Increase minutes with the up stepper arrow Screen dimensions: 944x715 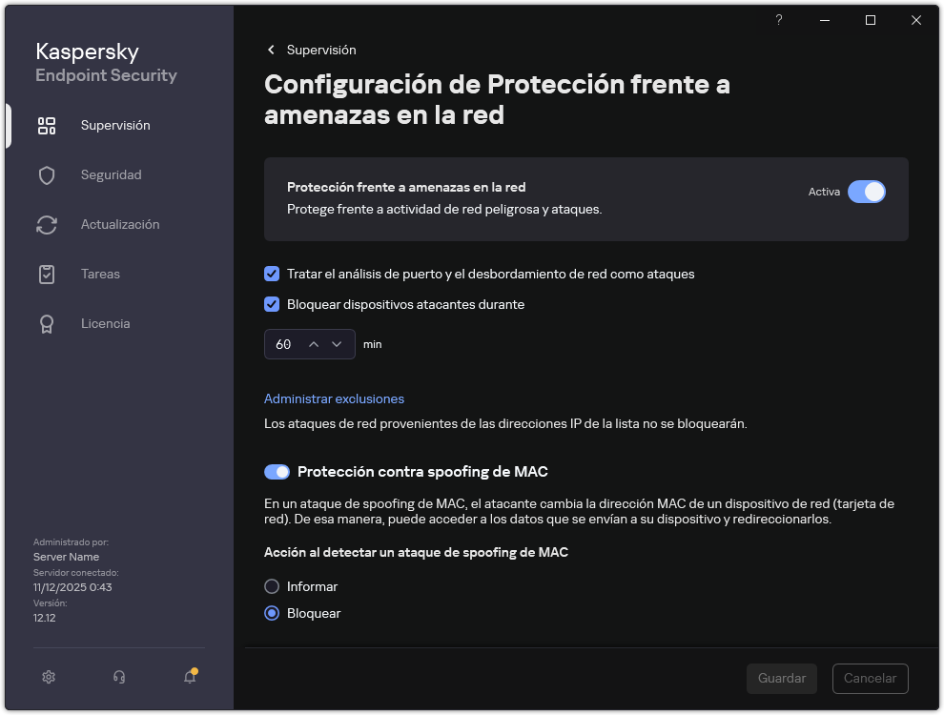[x=313, y=344]
